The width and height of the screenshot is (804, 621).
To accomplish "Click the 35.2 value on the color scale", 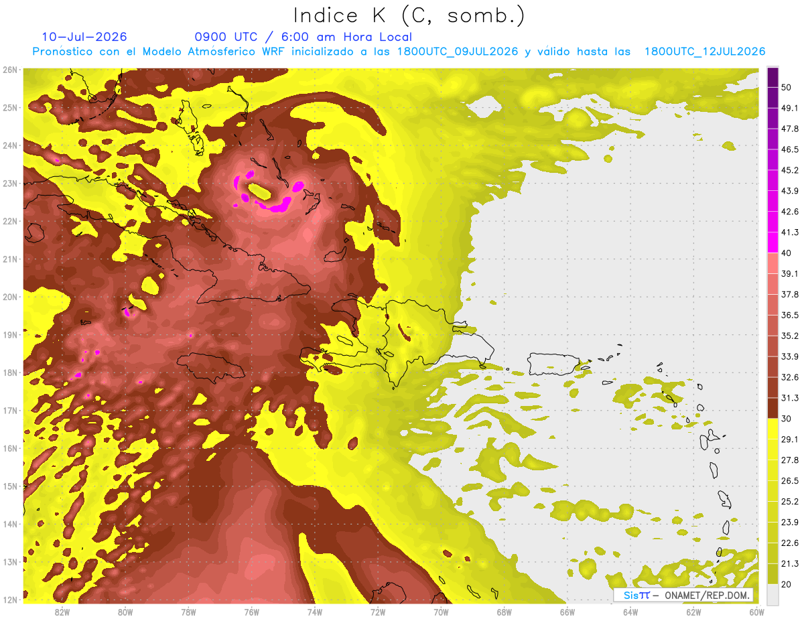I will 790,336.
